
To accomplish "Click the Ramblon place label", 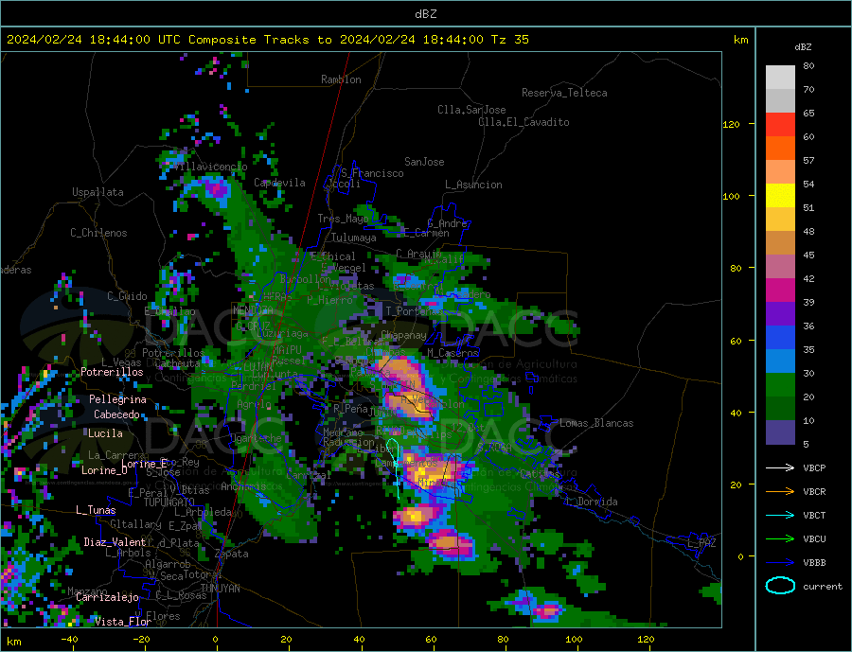I will 341,79.
